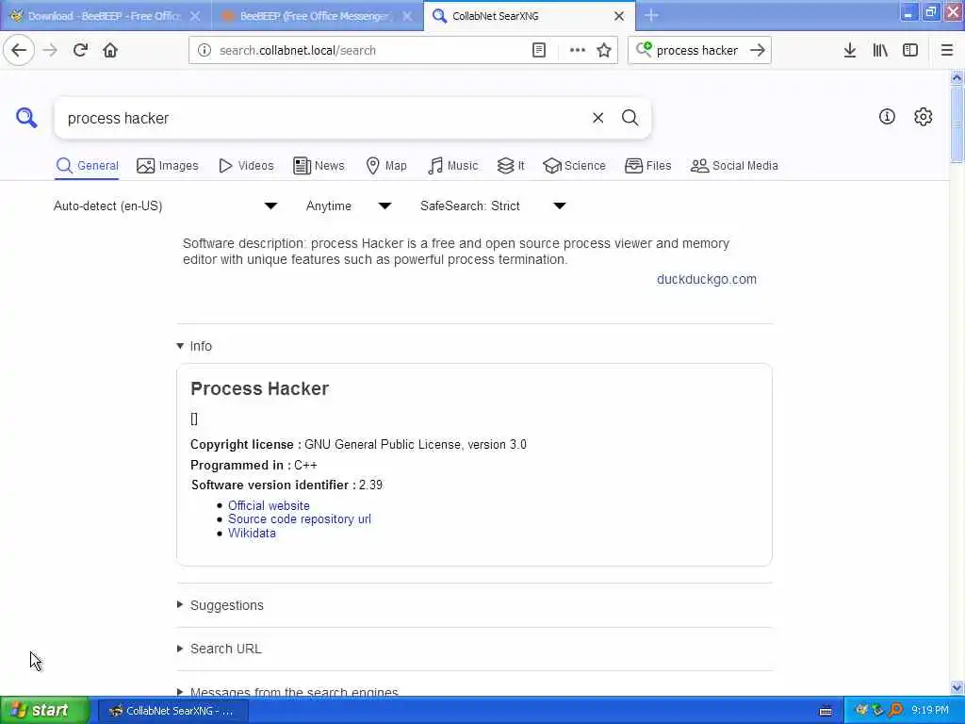Clear the process hacker query
The image size is (965, 724).
pos(597,118)
